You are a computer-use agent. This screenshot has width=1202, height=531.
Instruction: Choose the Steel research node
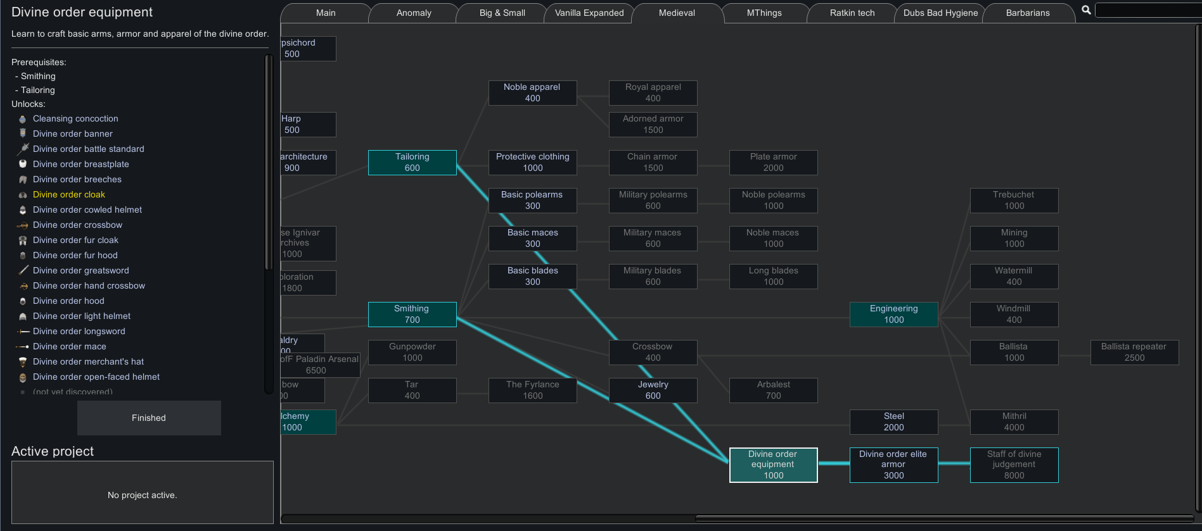(x=894, y=422)
